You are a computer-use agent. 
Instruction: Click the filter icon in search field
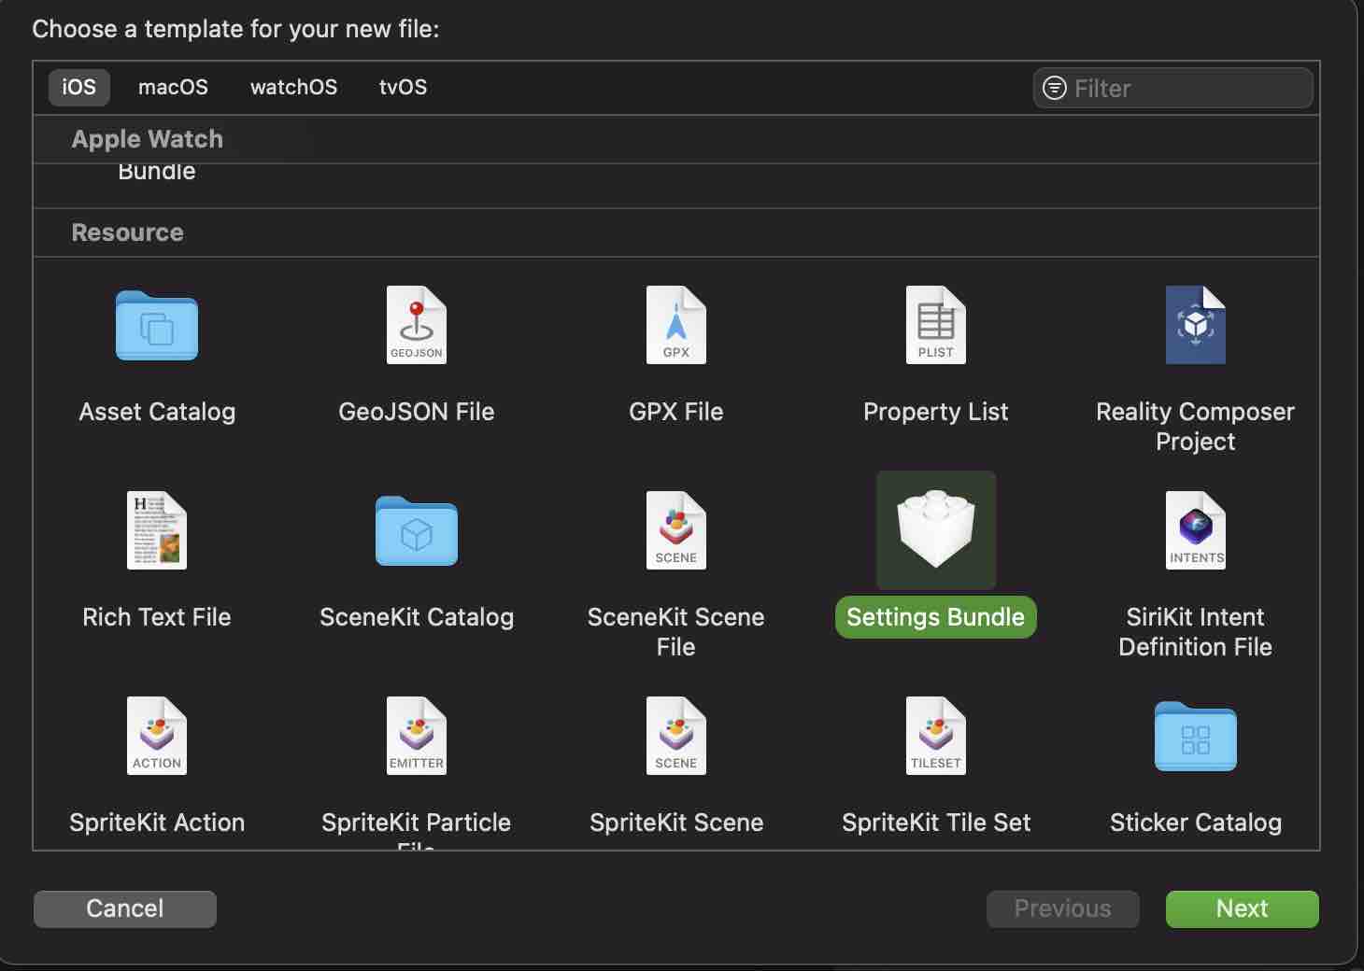coord(1055,88)
